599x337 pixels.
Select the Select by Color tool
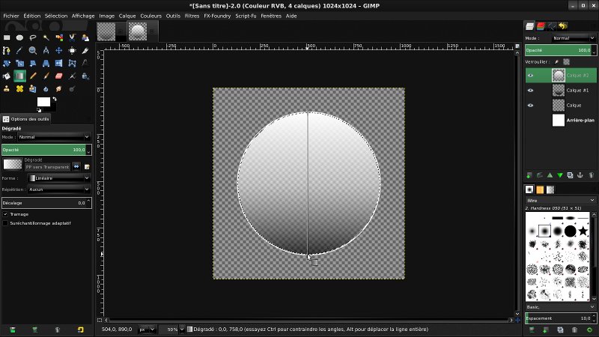click(59, 37)
